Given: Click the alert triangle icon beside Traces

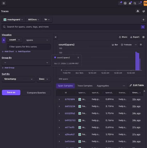Looking at the screenshot, I should 138,11.
